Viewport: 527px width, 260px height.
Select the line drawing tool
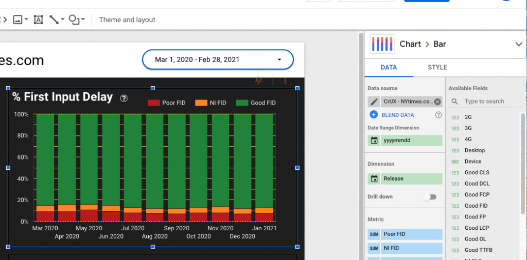[x=54, y=20]
